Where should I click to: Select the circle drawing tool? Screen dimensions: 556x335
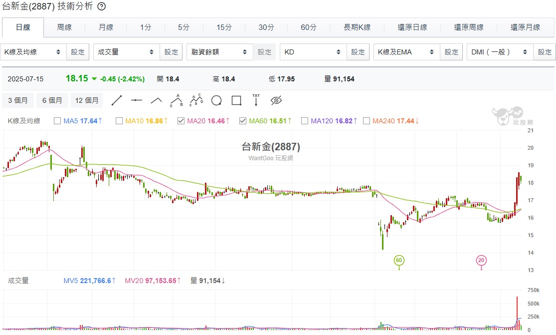216,100
